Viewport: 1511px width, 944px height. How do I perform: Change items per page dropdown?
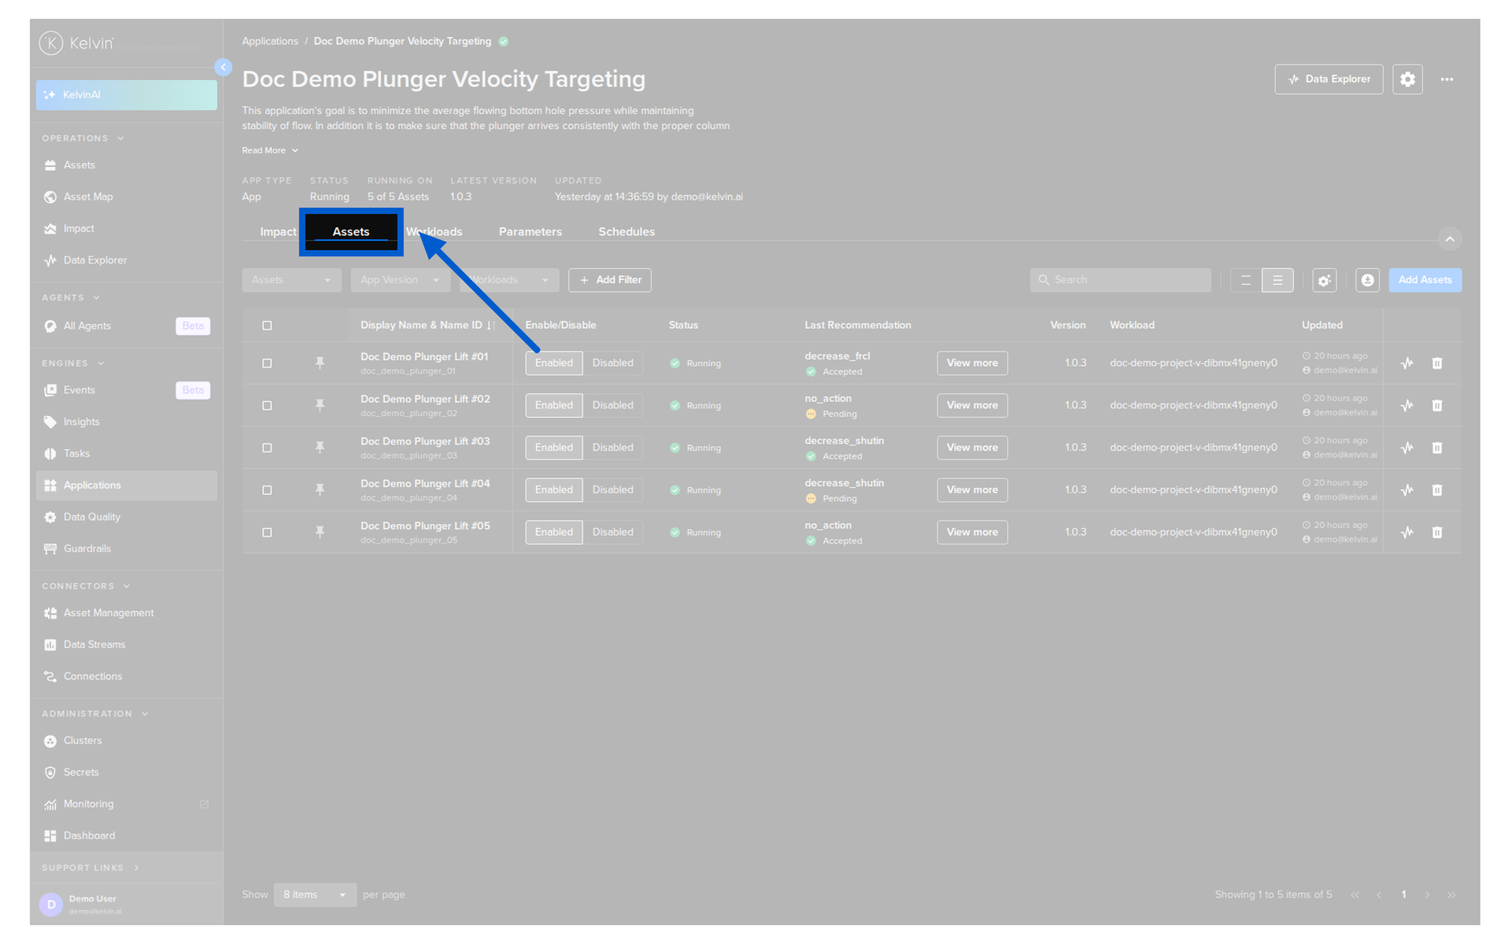[x=315, y=895]
